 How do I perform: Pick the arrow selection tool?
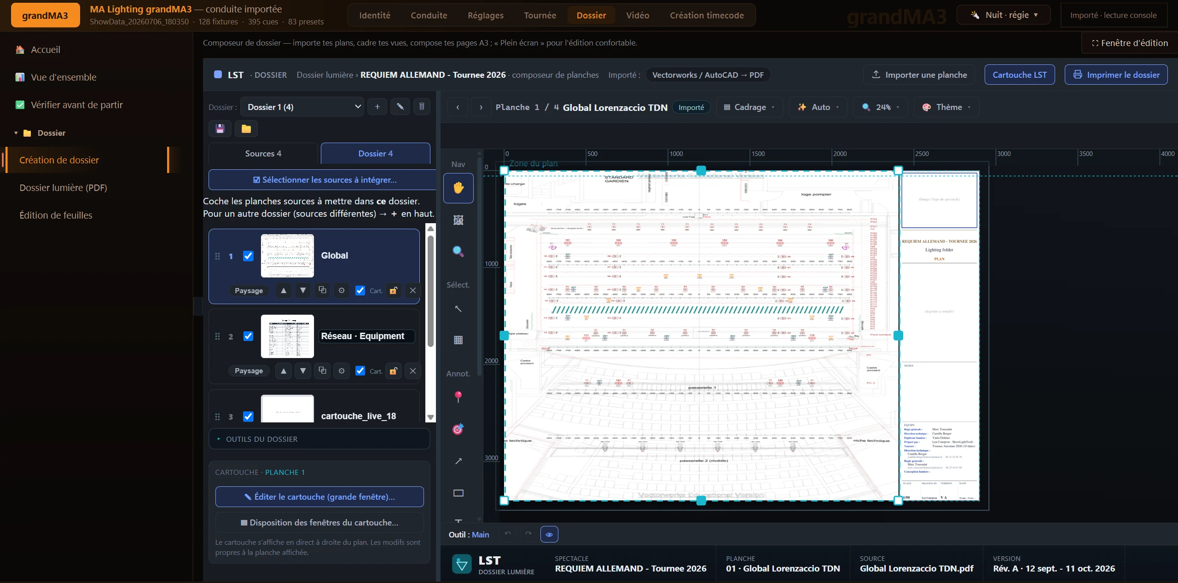[x=458, y=309]
